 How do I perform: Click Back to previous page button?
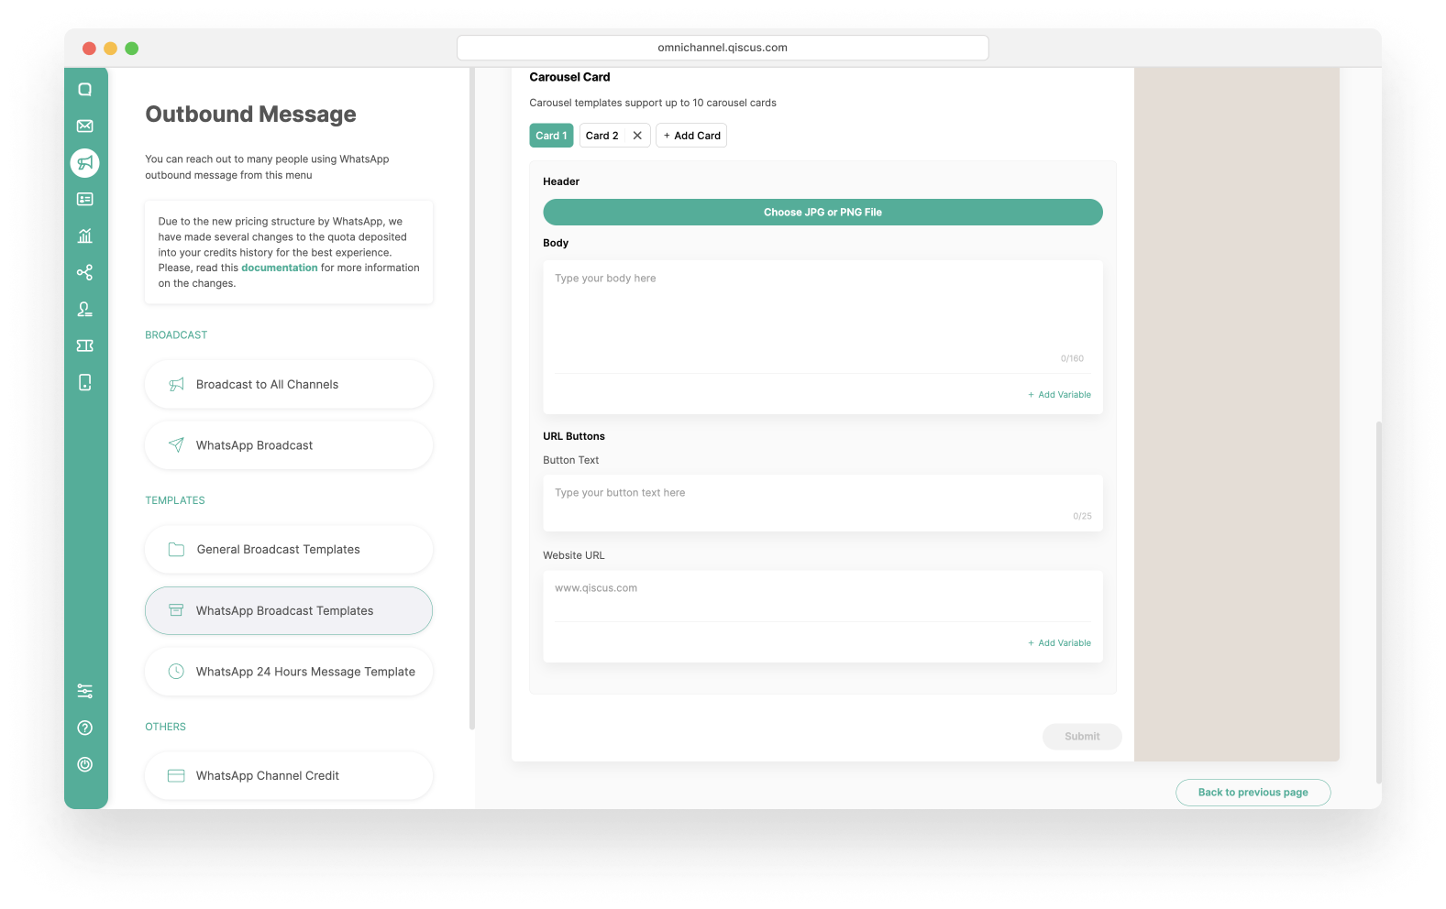click(1253, 793)
